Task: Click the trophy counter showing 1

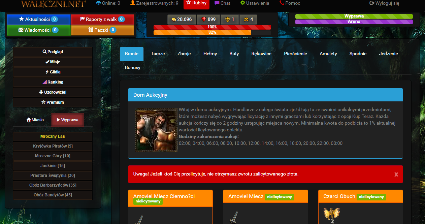Action: tap(229, 20)
